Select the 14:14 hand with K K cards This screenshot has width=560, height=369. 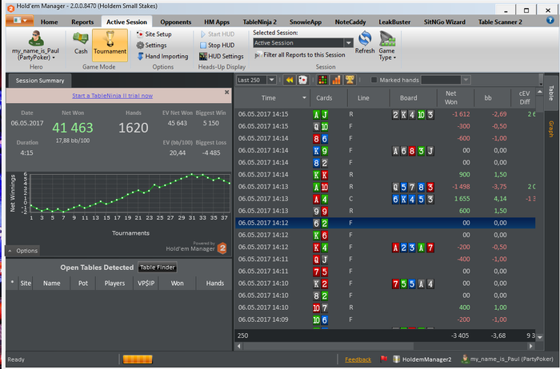tap(385, 174)
